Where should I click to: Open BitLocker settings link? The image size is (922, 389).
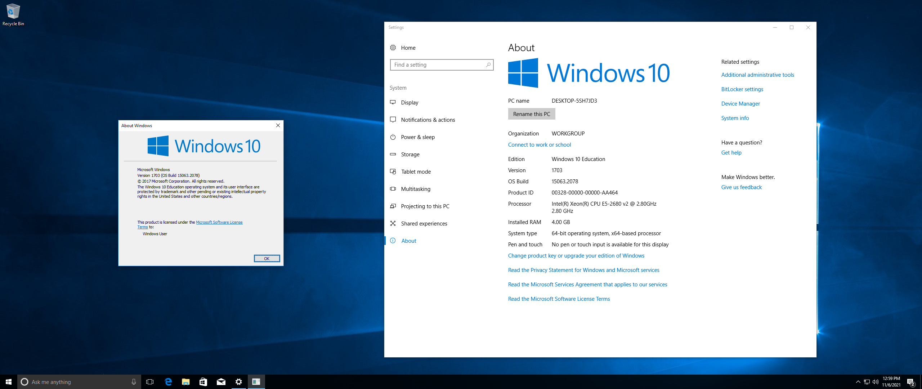(x=742, y=89)
